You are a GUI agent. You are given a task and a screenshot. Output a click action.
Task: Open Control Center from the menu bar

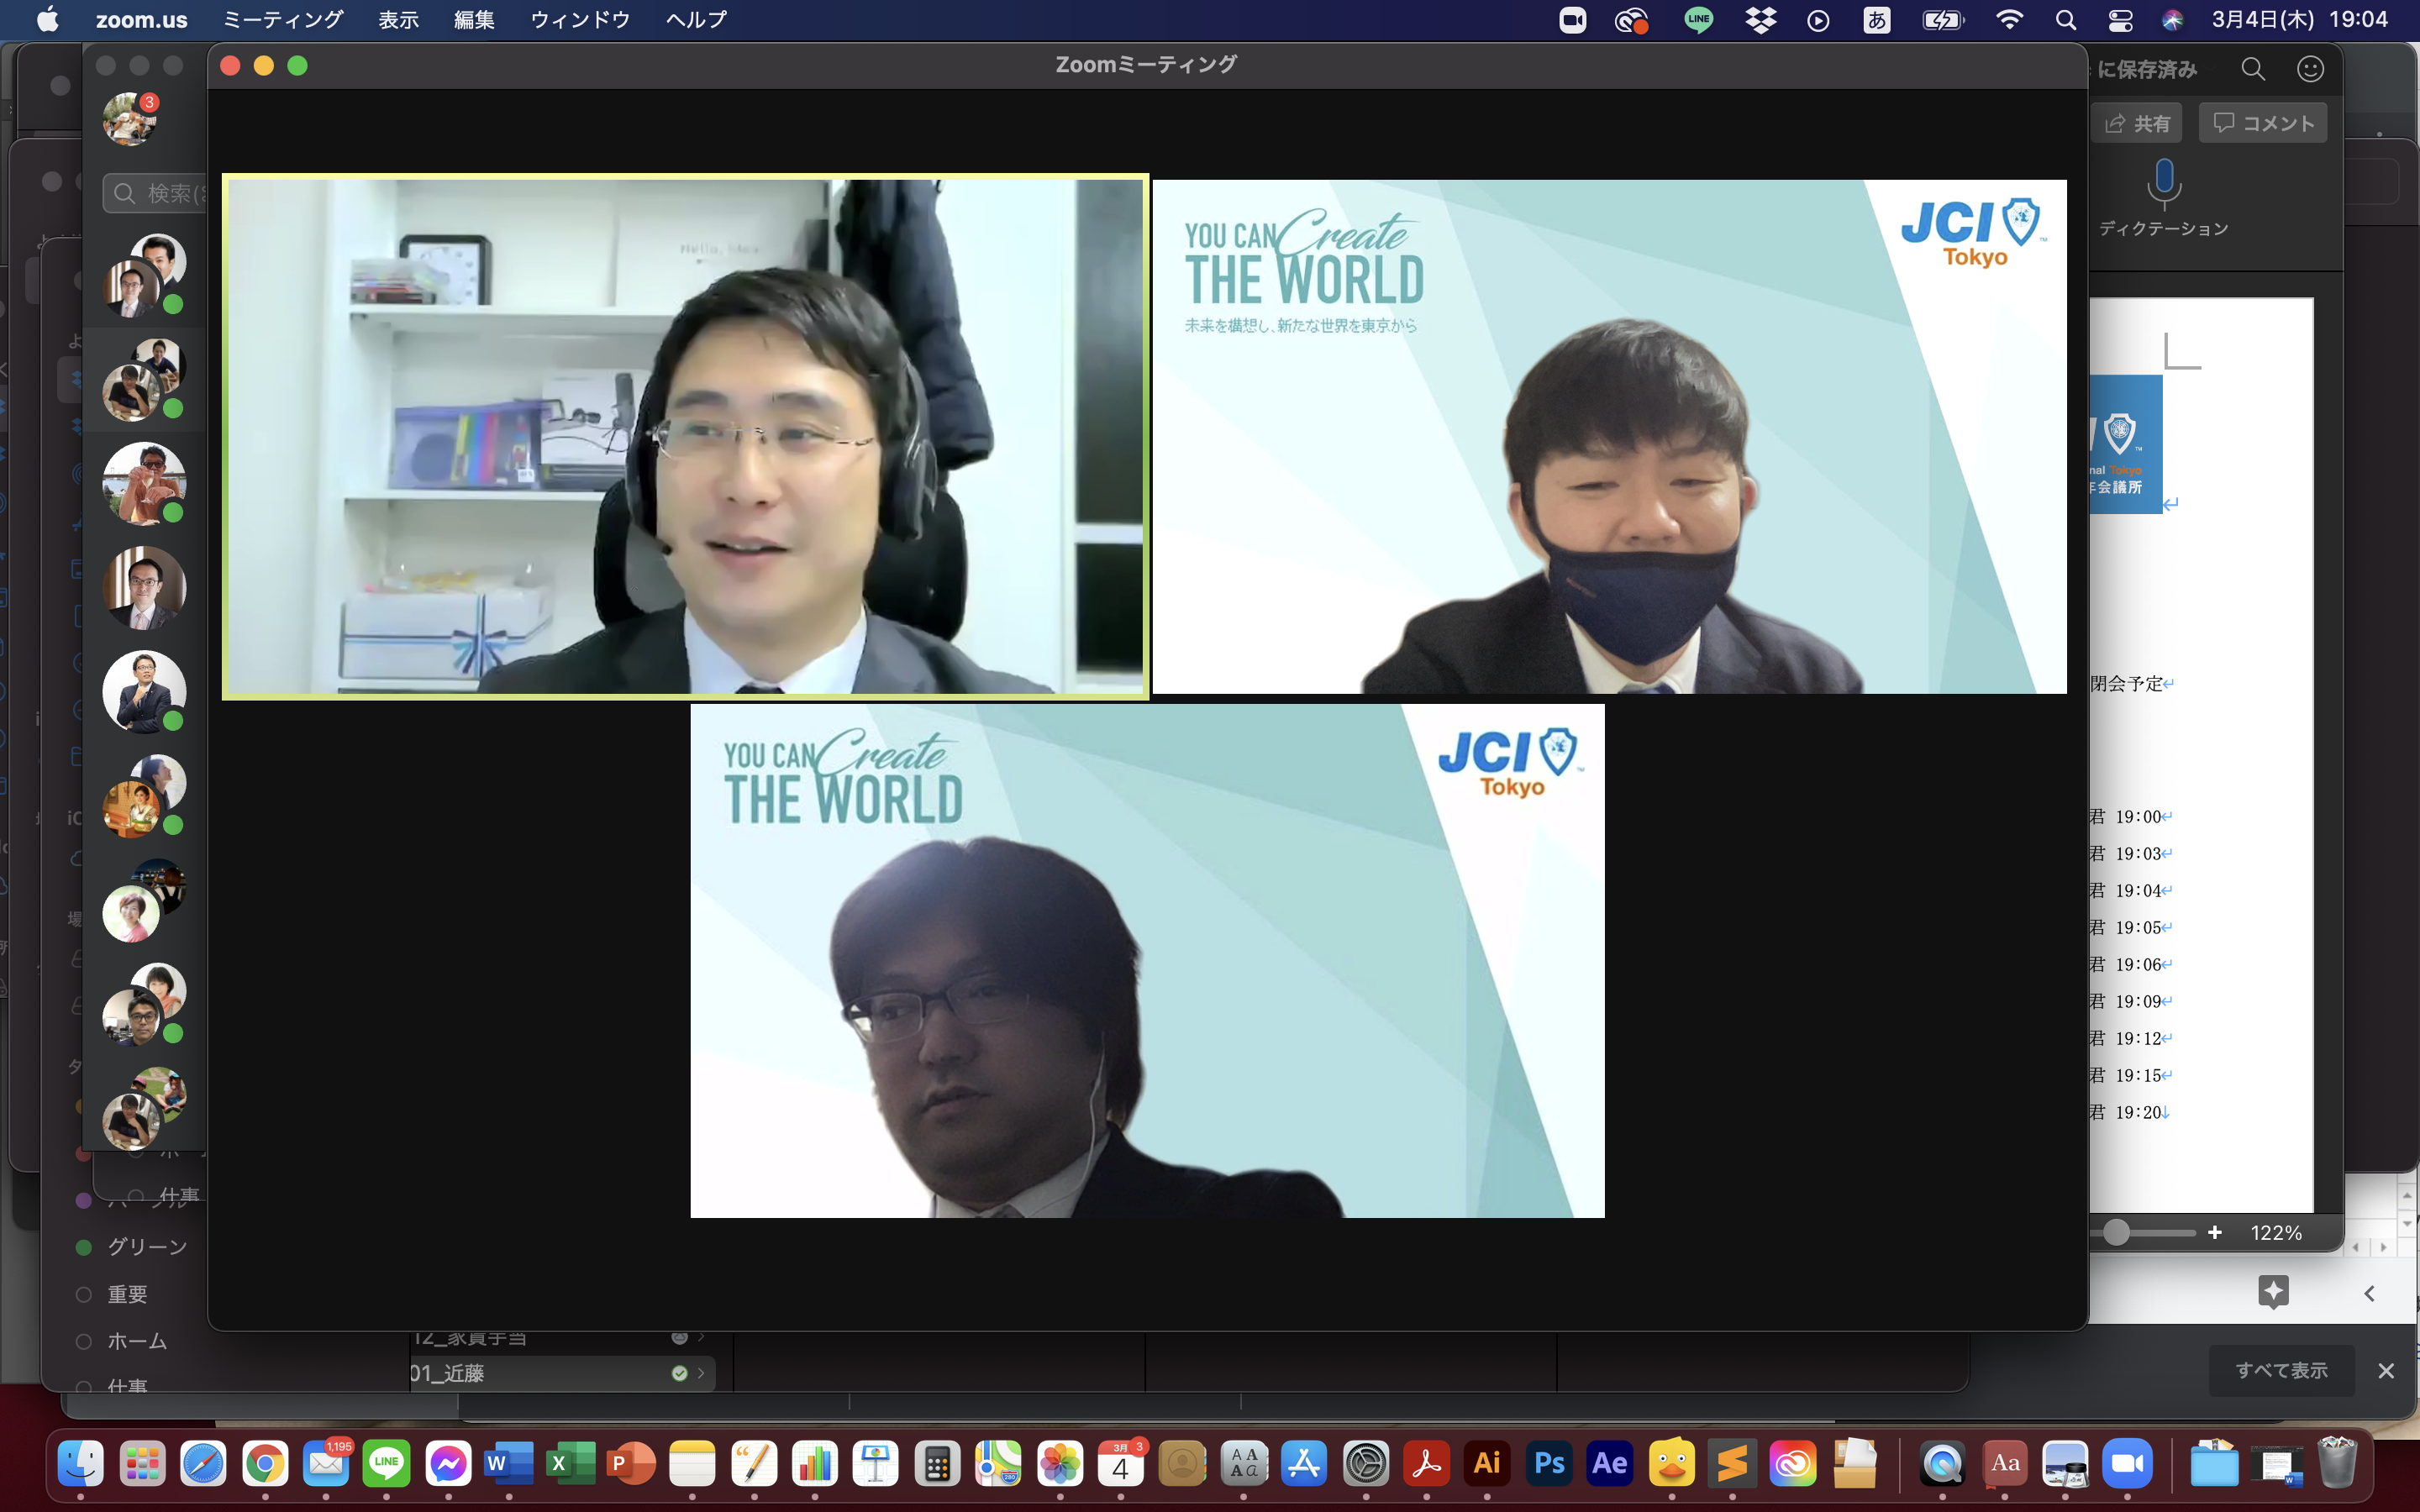point(2120,20)
